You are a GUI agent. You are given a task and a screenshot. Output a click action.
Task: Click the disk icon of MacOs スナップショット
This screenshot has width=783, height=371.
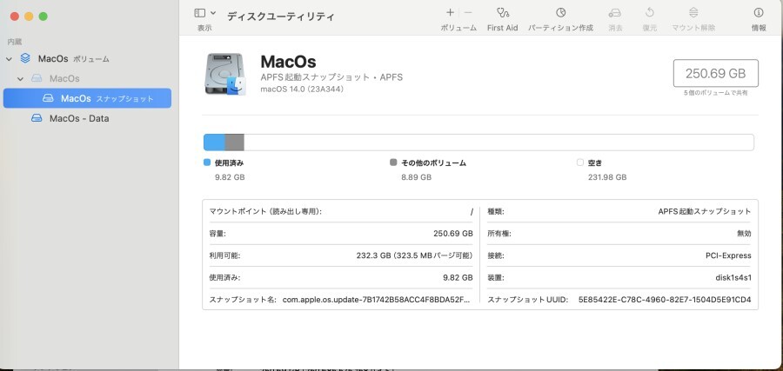coord(48,98)
